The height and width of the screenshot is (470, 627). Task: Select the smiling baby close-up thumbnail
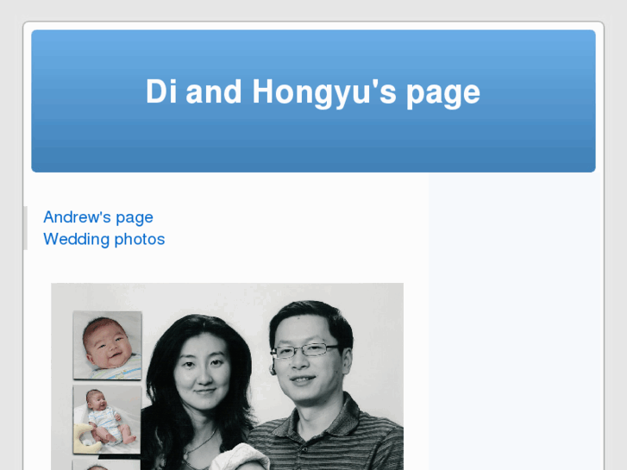107,345
